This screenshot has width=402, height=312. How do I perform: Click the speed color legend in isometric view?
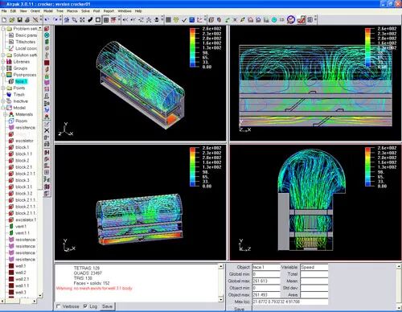coord(206,47)
